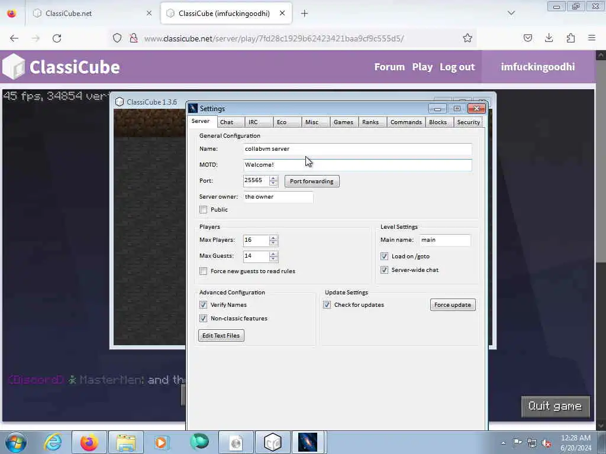Screen dimensions: 606x454
Task: Click the Action Center flag icon
Action: point(517,443)
